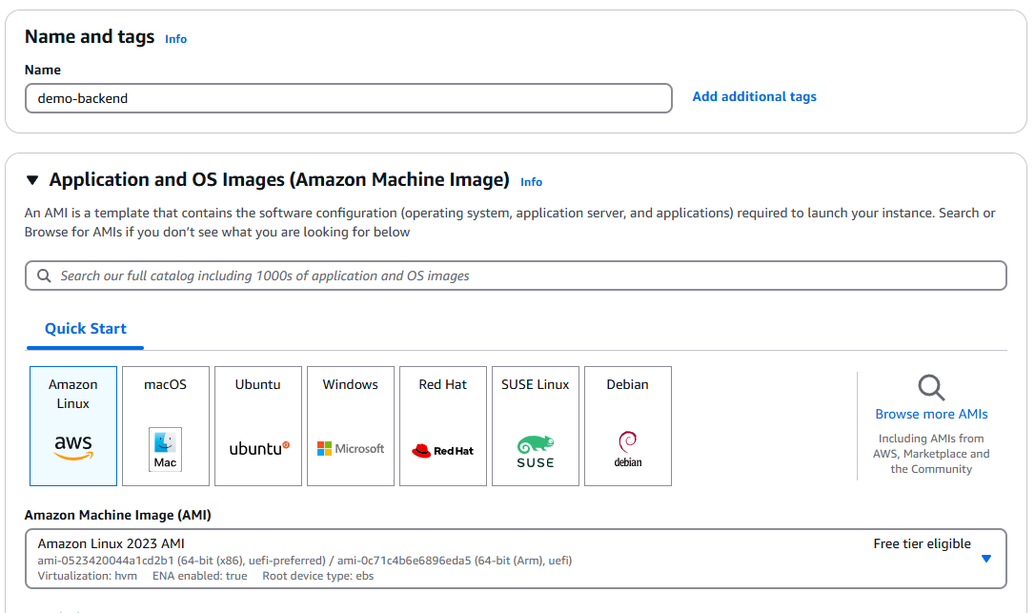Choose the Ubuntu logo icon

(x=257, y=448)
